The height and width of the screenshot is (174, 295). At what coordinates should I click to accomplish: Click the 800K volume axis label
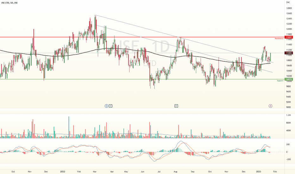click(x=288, y=123)
